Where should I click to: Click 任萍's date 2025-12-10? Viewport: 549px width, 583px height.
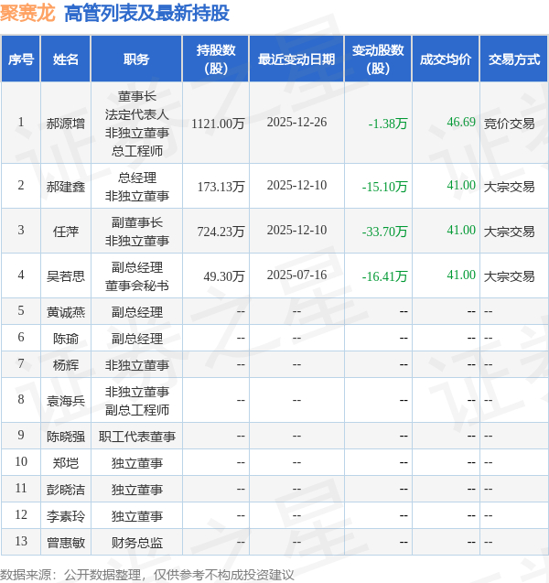point(296,230)
